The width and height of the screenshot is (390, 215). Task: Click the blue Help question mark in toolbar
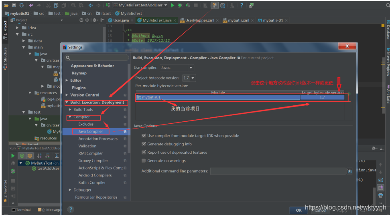click(x=242, y=5)
